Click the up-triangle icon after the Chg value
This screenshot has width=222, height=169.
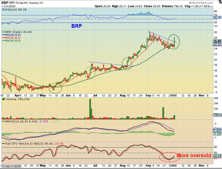212,6
